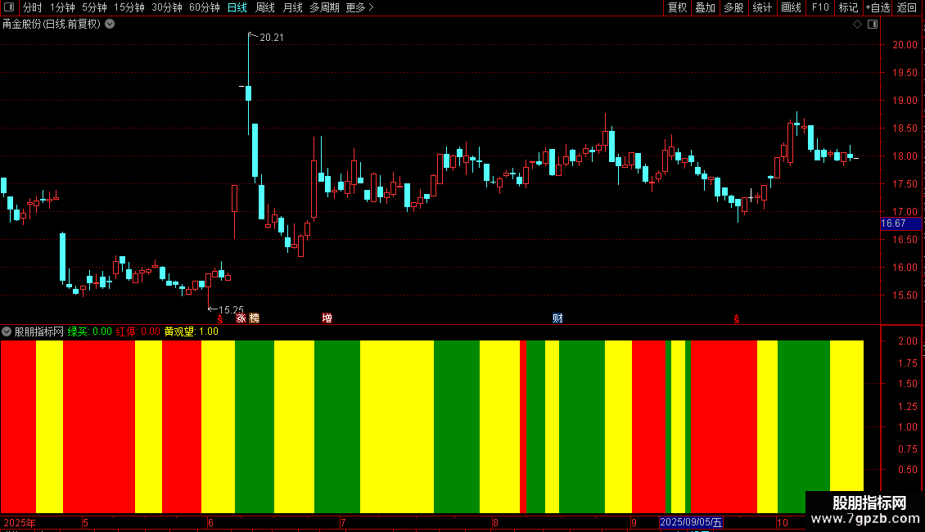
Task: Select the 5分钟 period tab
Action: click(x=94, y=7)
